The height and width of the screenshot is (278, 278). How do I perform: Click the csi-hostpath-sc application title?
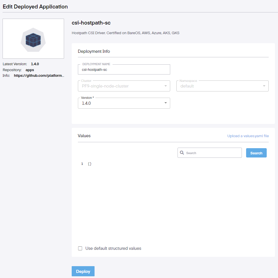[89, 23]
